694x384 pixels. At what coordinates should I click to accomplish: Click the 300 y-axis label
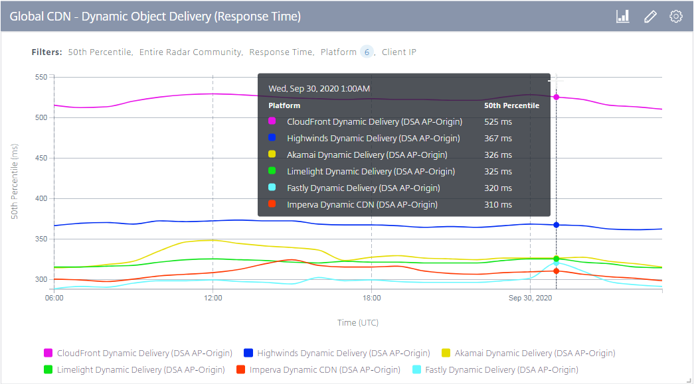(x=41, y=279)
